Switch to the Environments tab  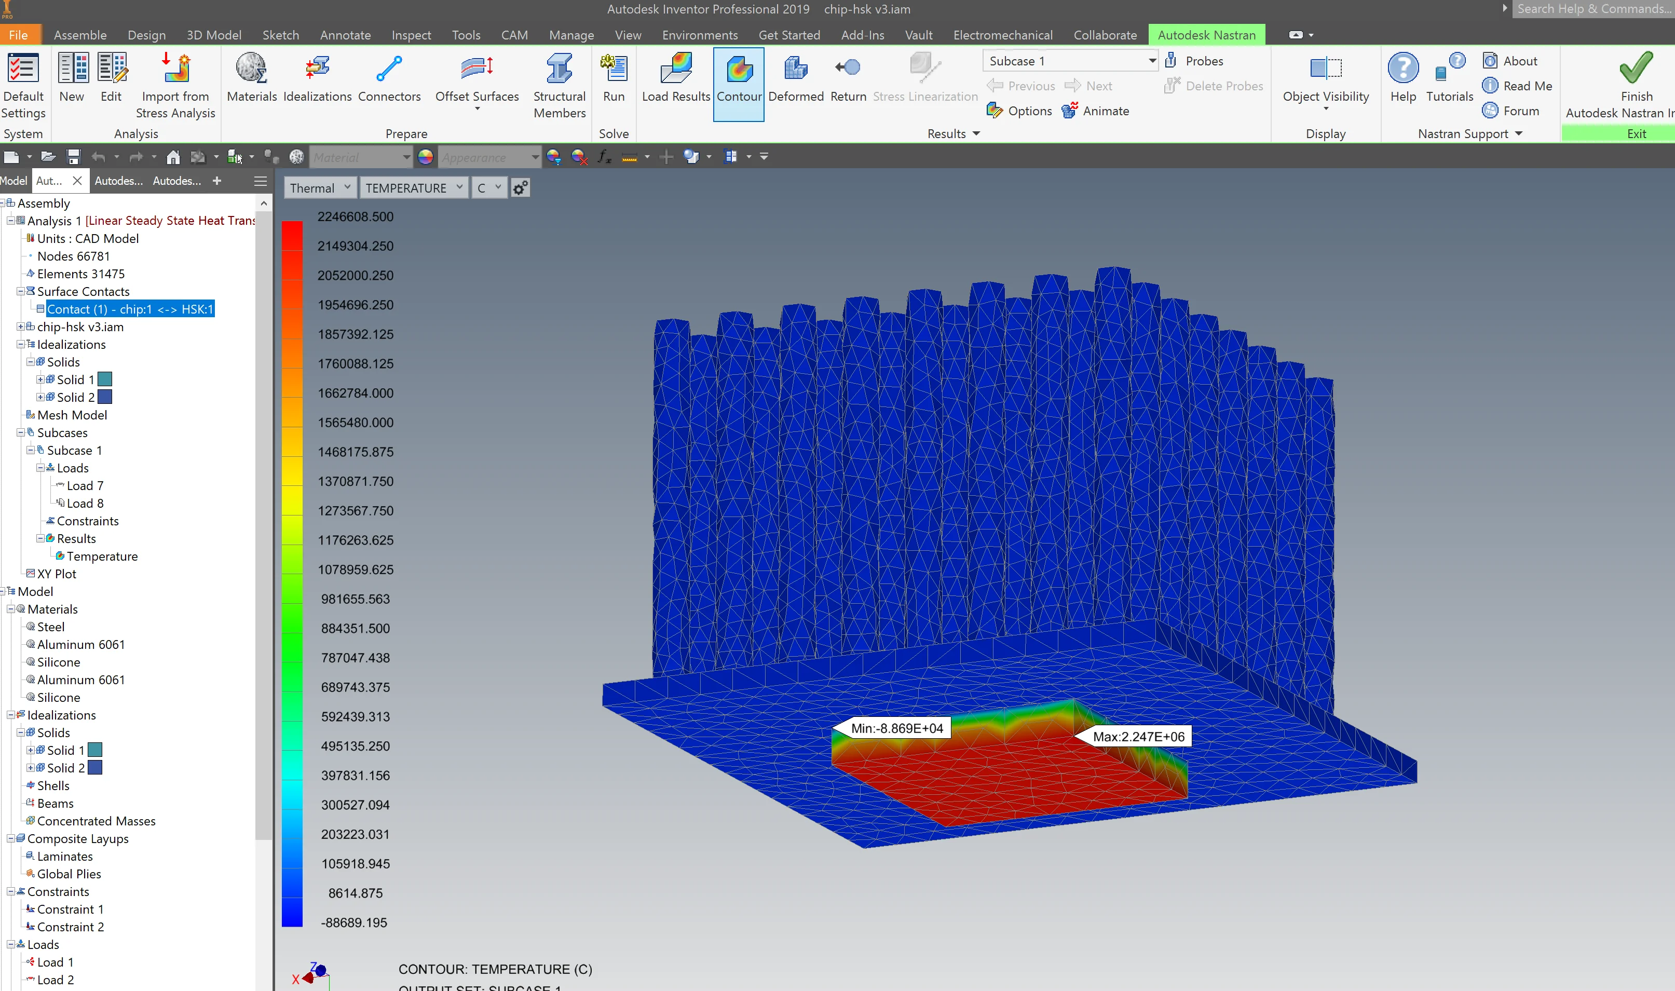click(x=700, y=35)
